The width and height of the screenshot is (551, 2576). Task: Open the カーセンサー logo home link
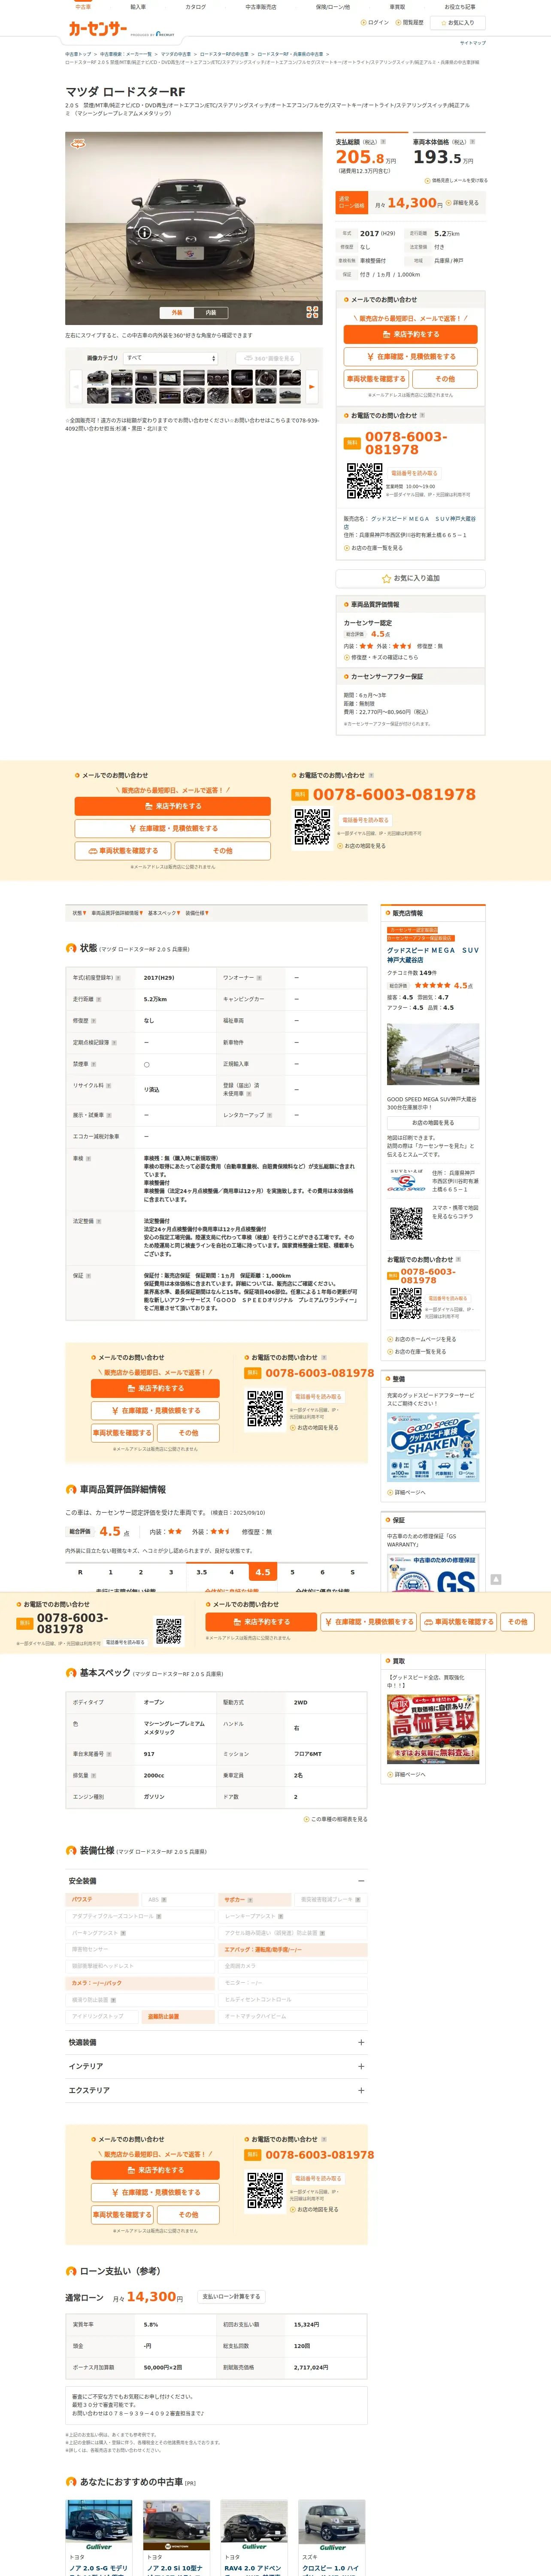pyautogui.click(x=98, y=29)
